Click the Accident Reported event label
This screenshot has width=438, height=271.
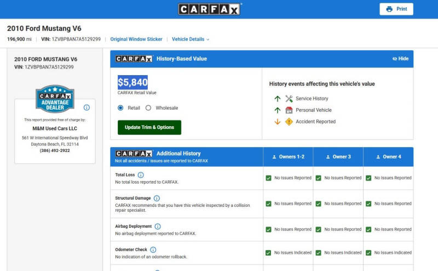coord(316,121)
